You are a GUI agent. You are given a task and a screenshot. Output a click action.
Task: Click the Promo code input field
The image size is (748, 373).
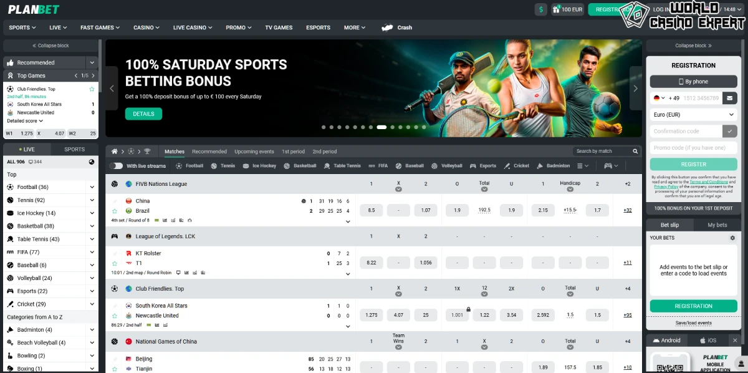693,148
